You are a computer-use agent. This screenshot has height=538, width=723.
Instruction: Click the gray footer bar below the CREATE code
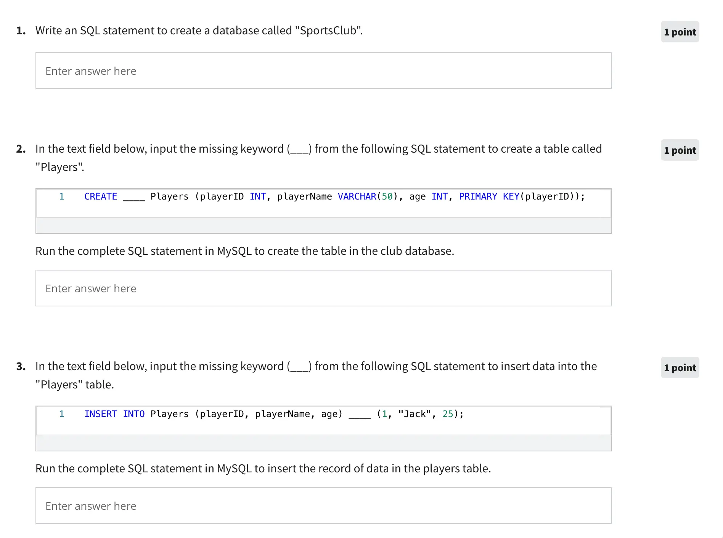pyautogui.click(x=323, y=226)
